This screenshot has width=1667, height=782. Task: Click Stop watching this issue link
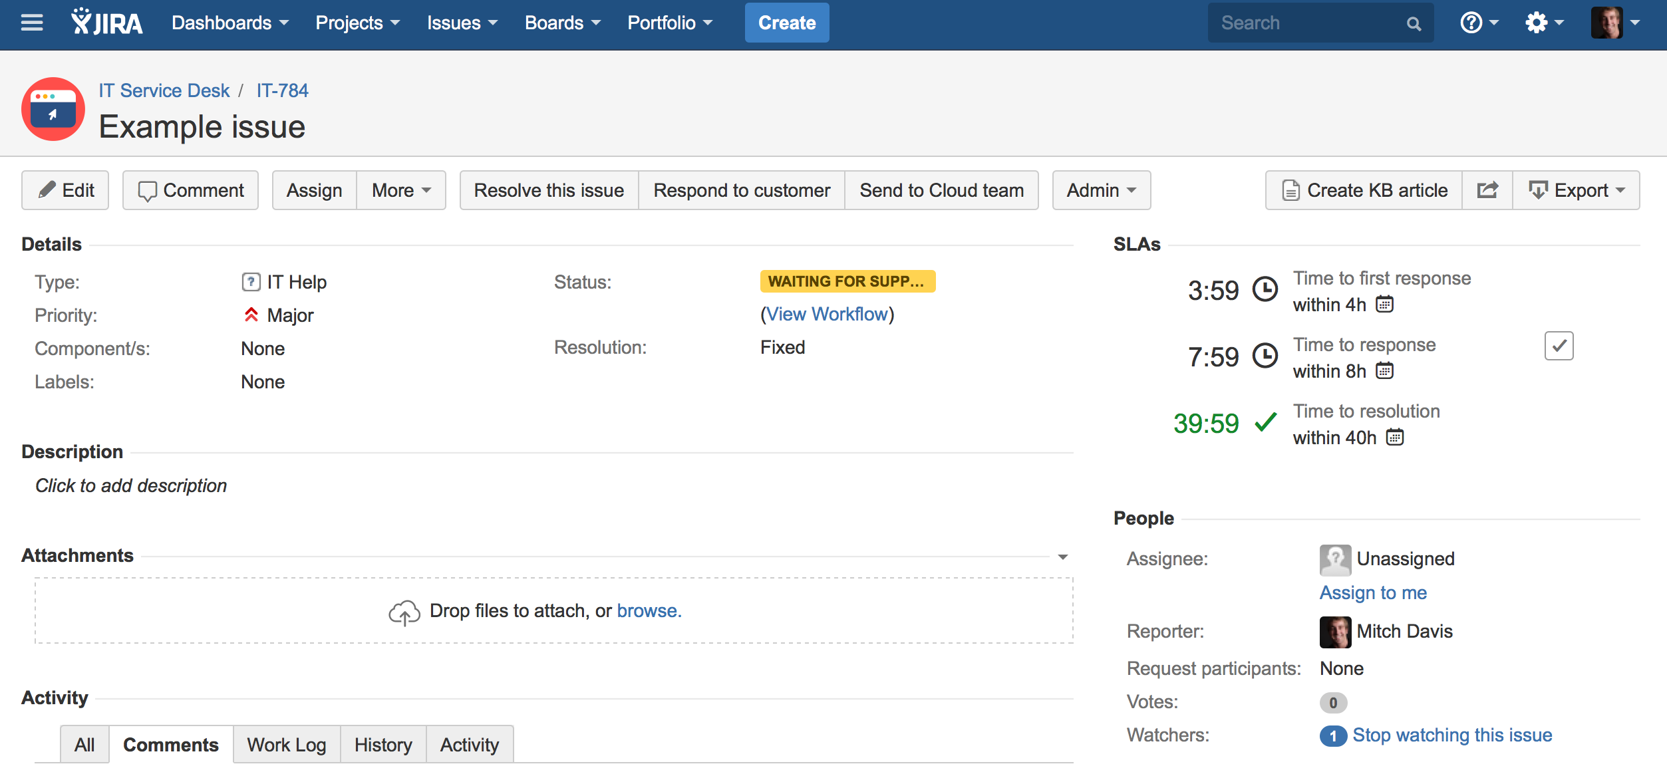click(1452, 735)
